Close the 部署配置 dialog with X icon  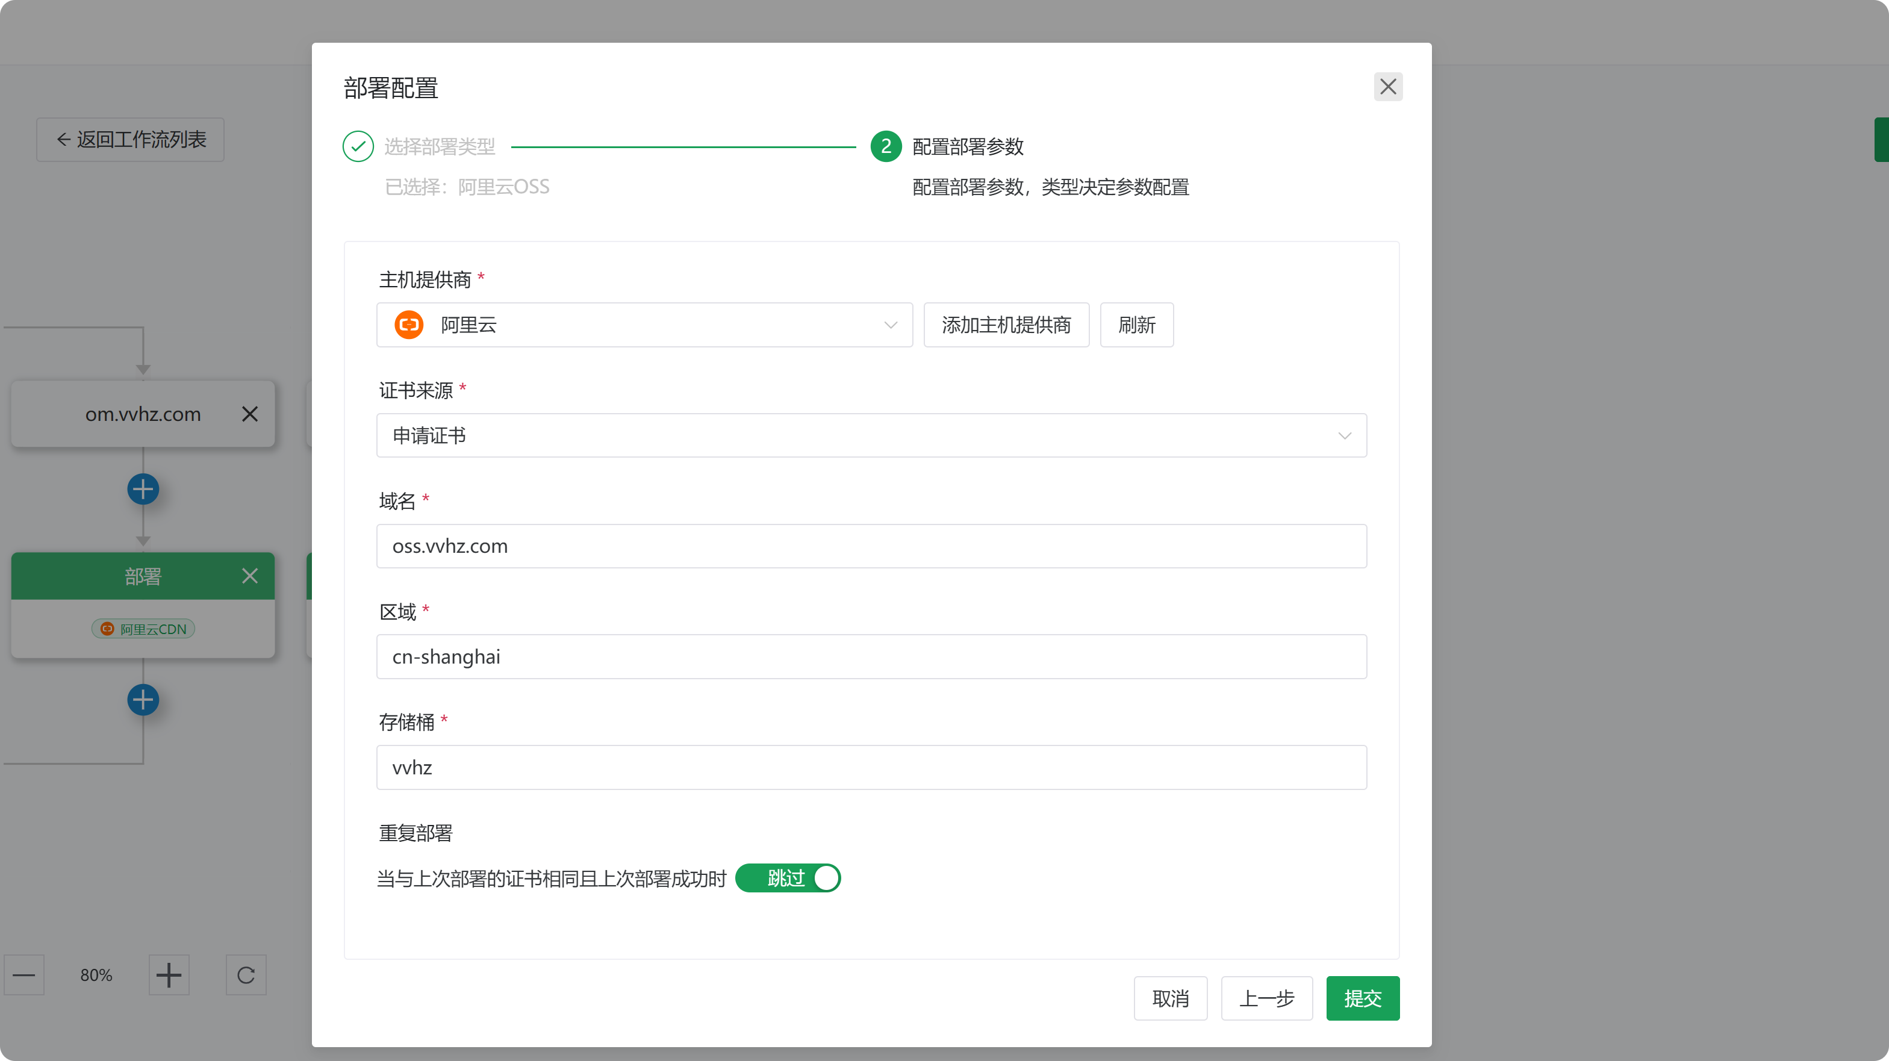click(1387, 87)
